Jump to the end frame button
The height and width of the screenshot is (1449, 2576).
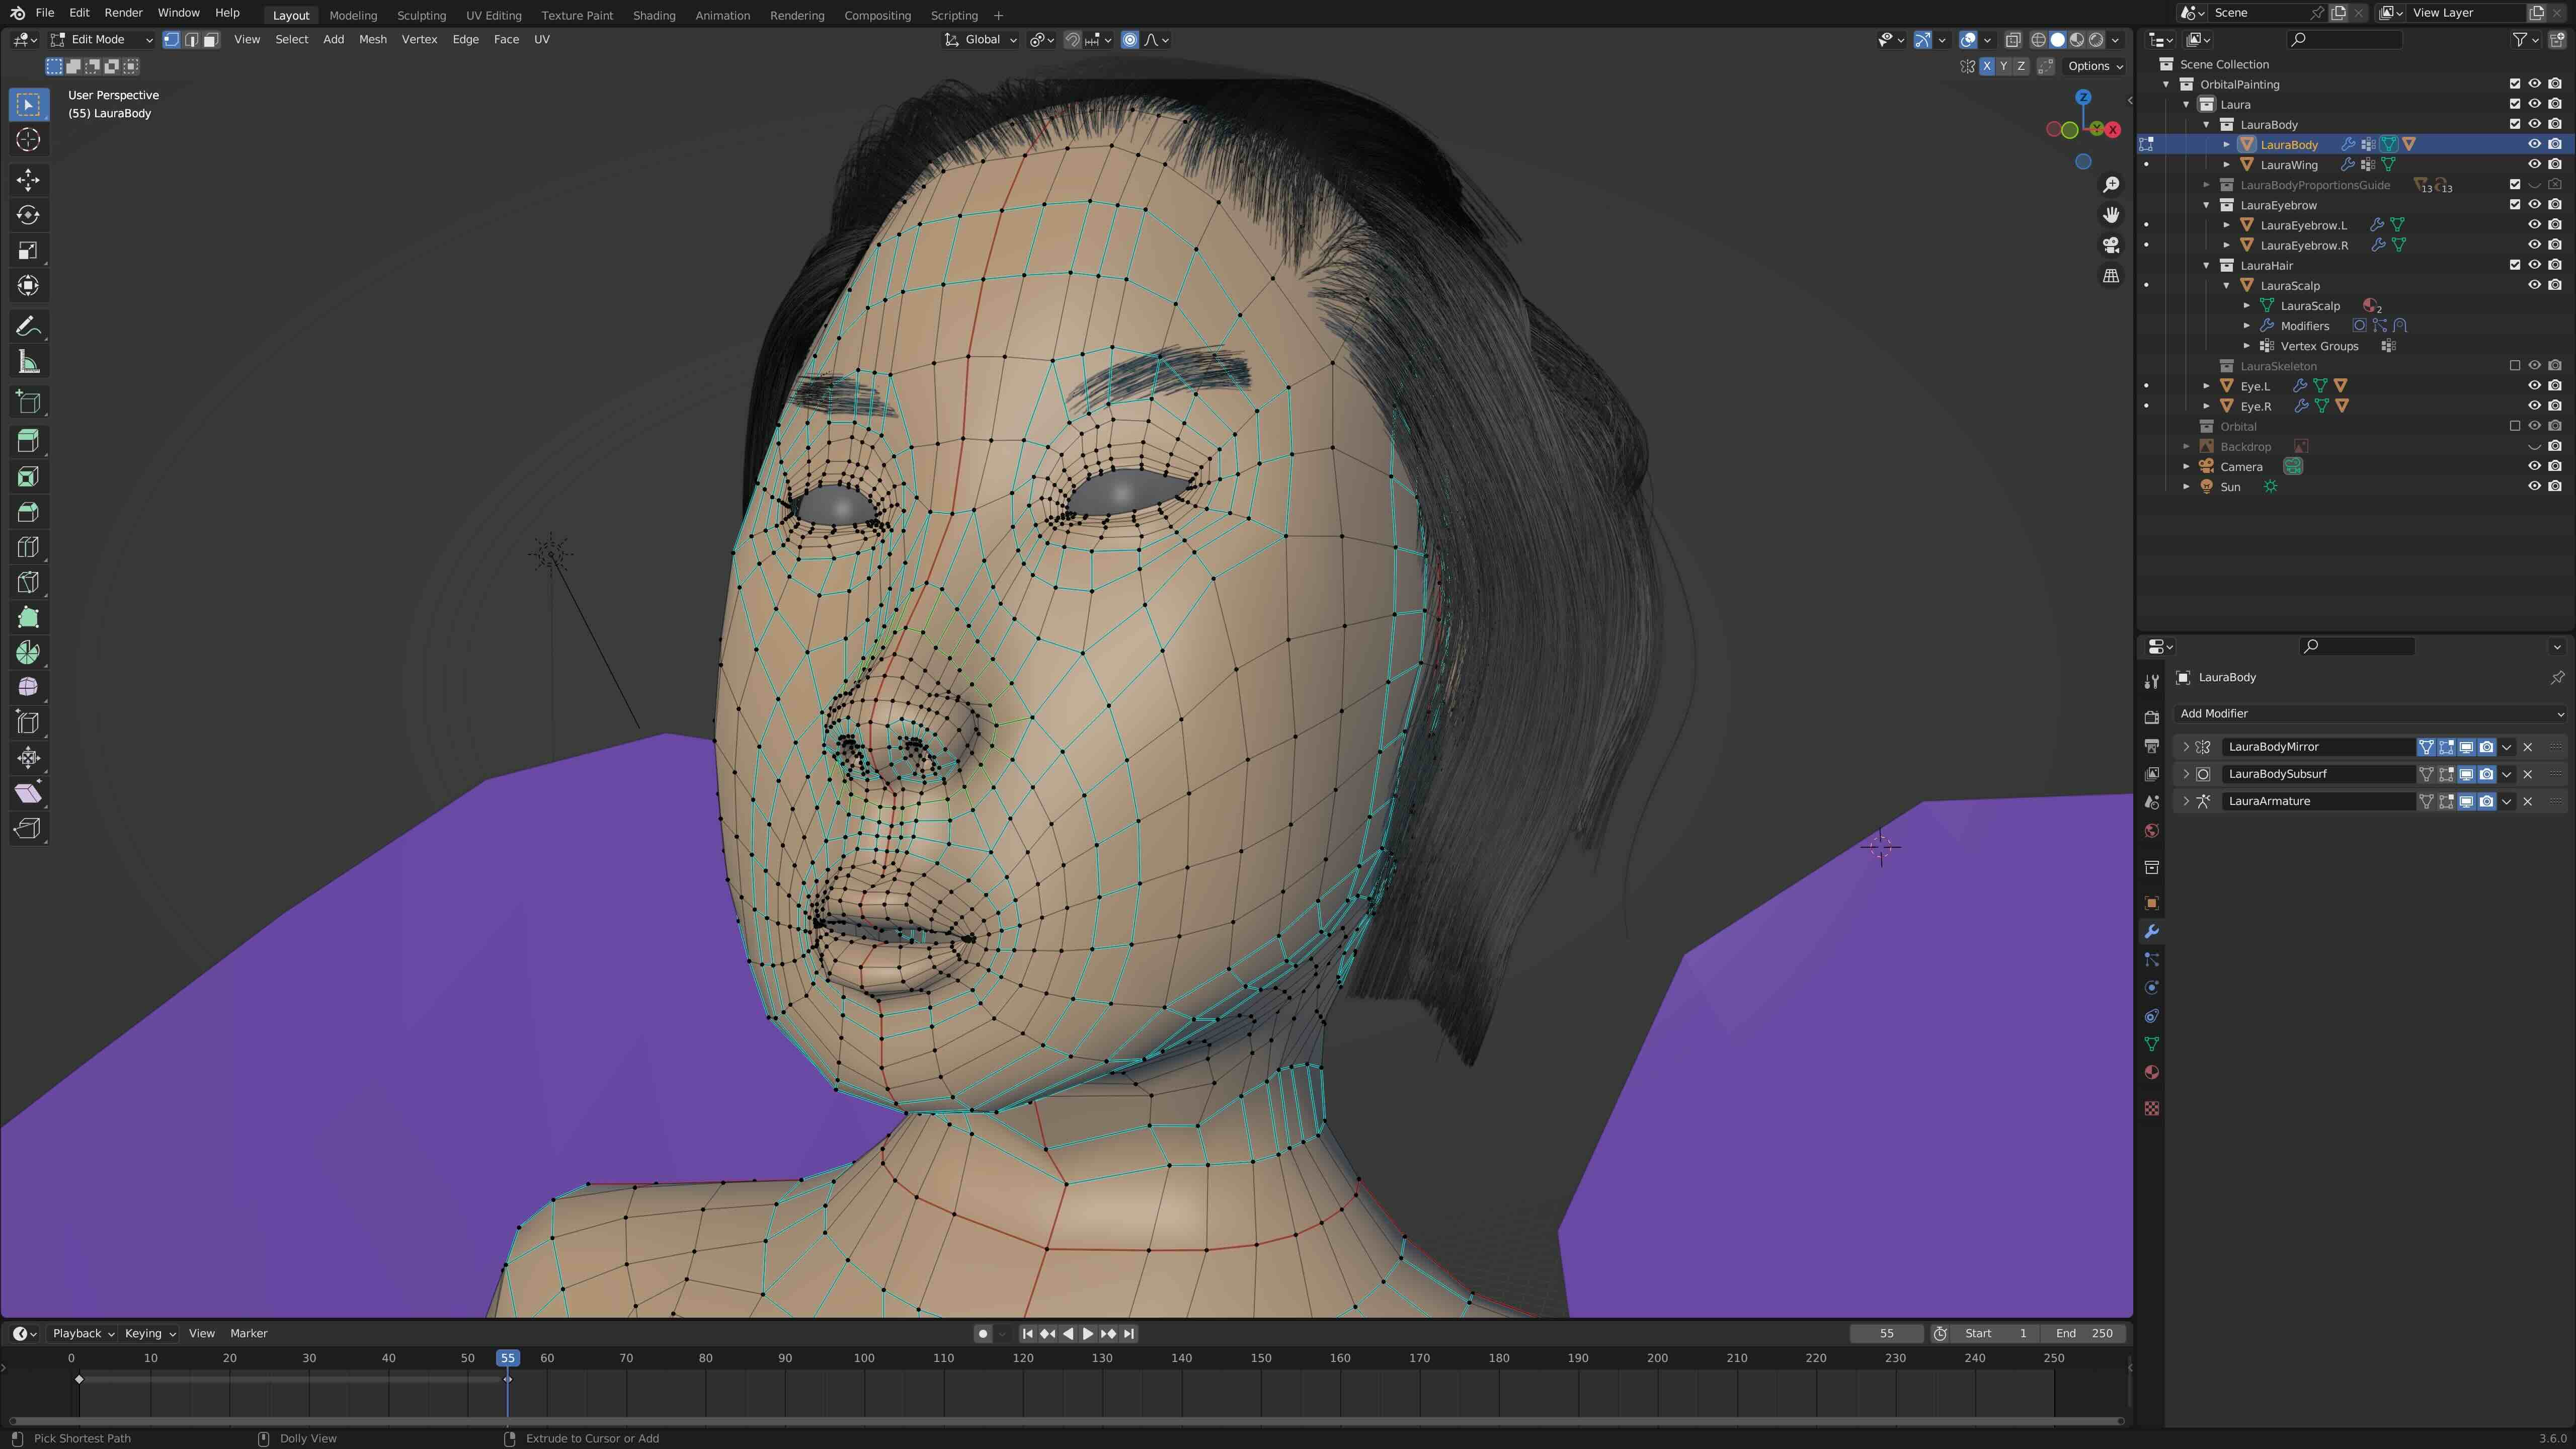(1129, 1333)
